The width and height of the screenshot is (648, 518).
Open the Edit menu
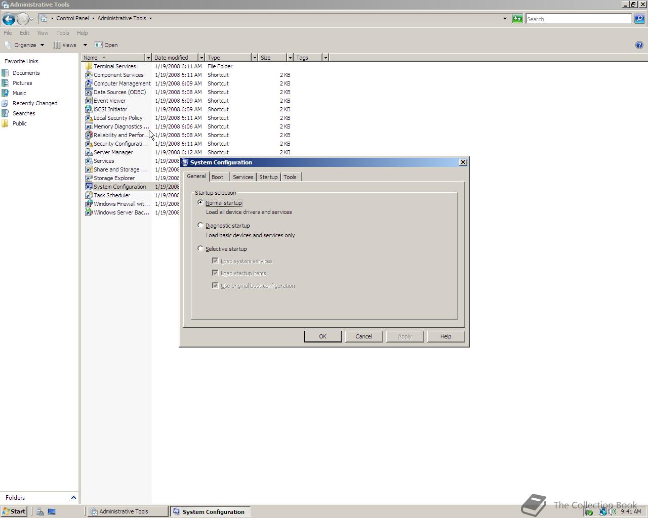coord(24,33)
